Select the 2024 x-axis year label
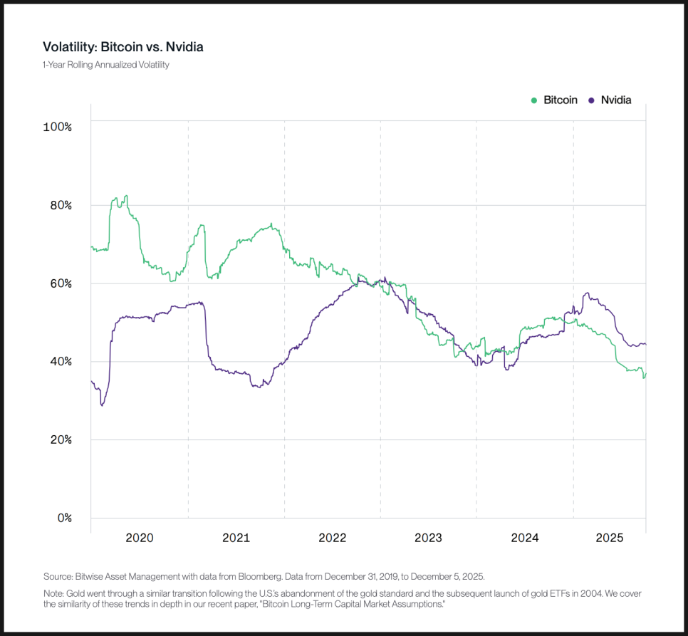Image resolution: width=688 pixels, height=636 pixels. (525, 538)
